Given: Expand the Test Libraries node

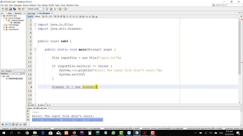Looking at the screenshot, I should click(x=4, y=29).
